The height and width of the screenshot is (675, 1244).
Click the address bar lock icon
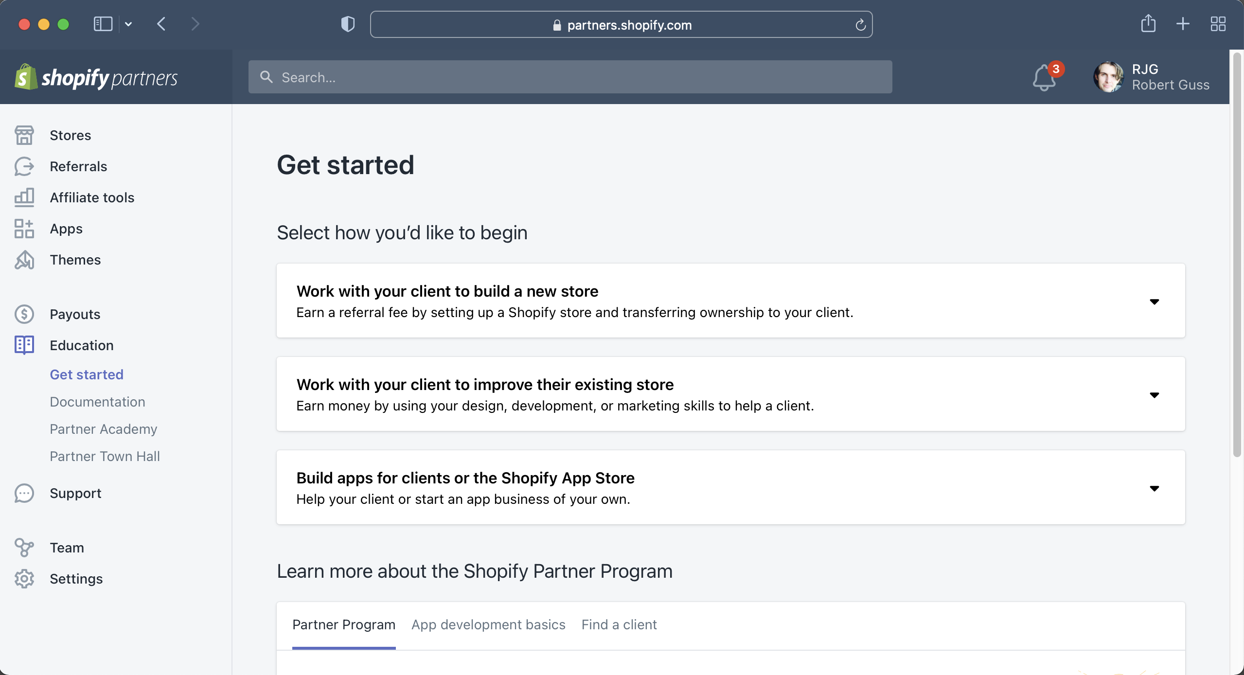(x=557, y=25)
